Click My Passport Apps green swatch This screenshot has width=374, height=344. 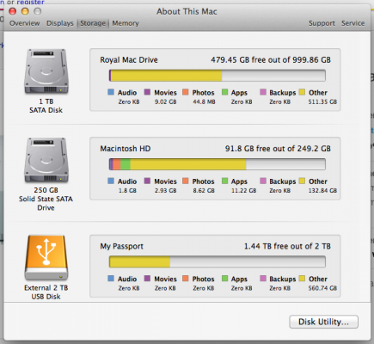pos(224,279)
